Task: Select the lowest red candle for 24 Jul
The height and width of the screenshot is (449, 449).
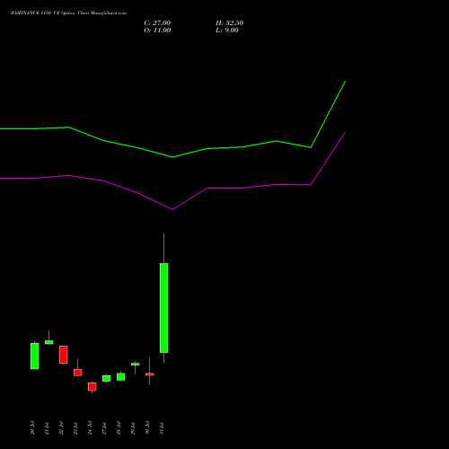Action: [92, 386]
